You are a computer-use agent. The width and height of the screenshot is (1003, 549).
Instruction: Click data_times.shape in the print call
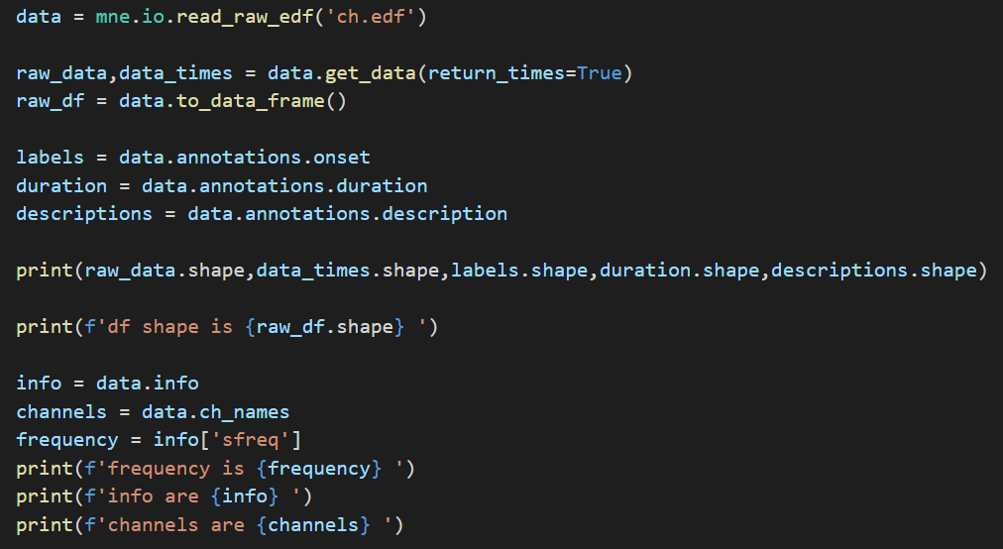(347, 271)
